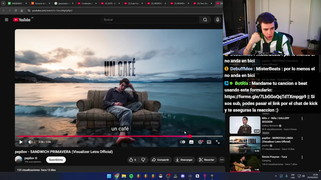This screenshot has width=321, height=180.
Task: Close the generador Google tab
Action: pos(72,3)
